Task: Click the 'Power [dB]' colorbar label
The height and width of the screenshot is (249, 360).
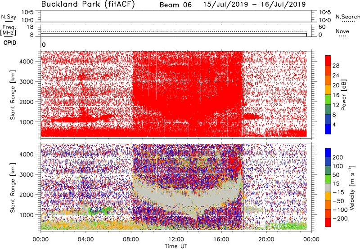Action: coord(344,95)
